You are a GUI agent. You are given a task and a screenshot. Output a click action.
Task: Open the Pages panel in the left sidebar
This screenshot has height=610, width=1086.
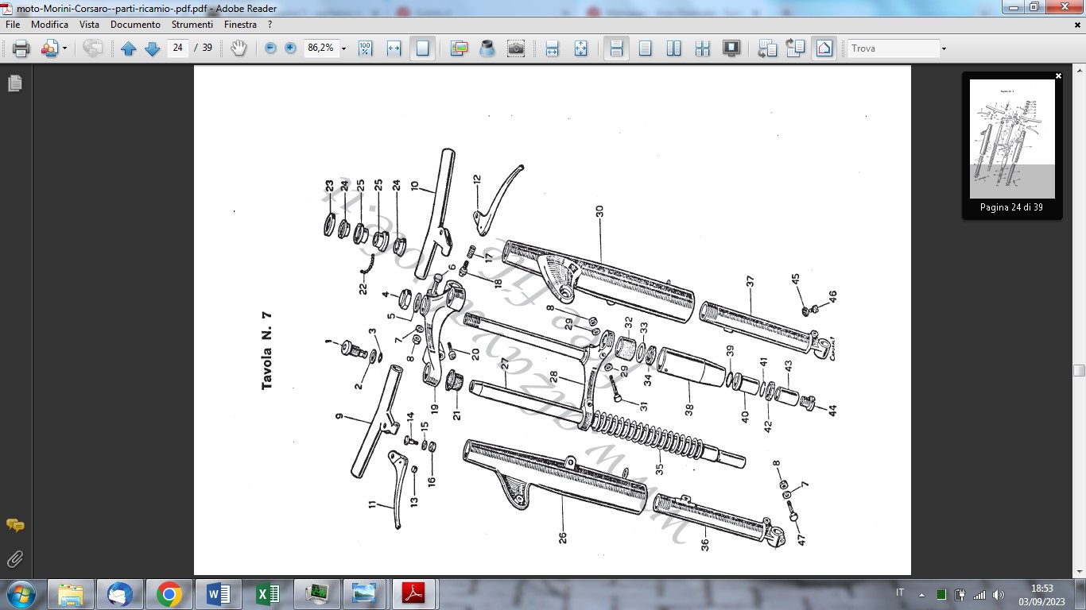[x=14, y=83]
